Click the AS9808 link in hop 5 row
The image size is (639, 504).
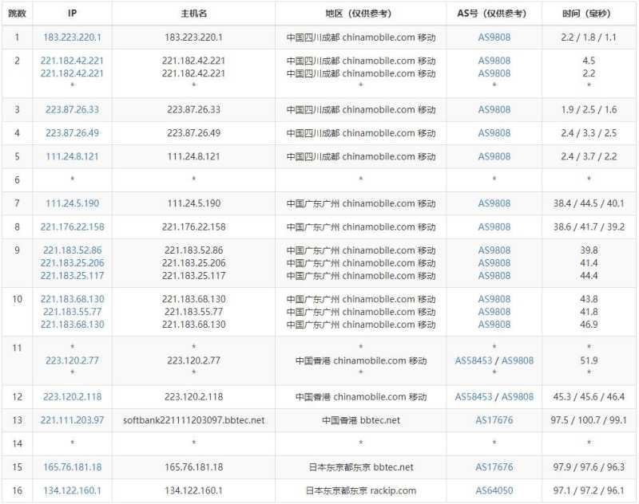[494, 156]
